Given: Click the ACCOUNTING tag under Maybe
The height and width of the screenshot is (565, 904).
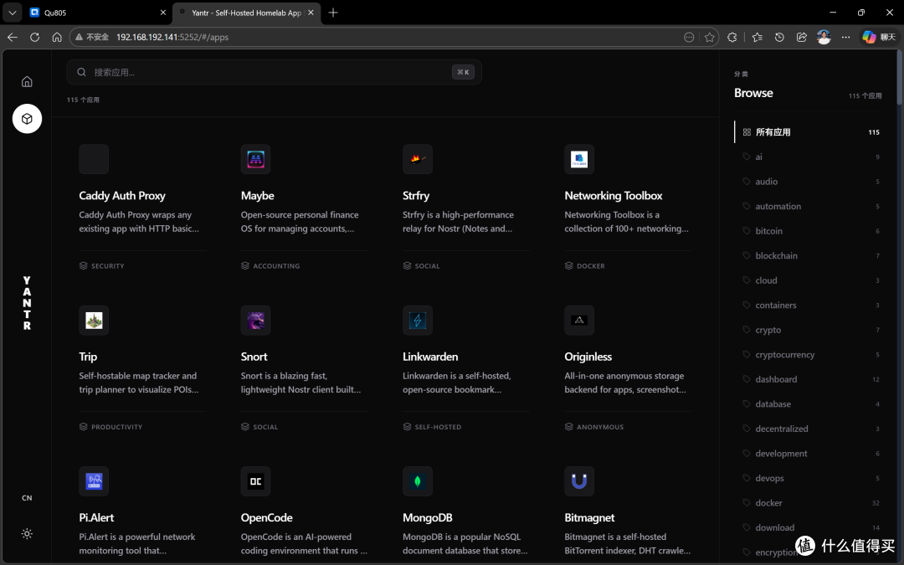Looking at the screenshot, I should pos(270,266).
